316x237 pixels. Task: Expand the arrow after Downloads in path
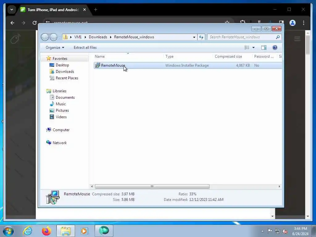click(111, 37)
